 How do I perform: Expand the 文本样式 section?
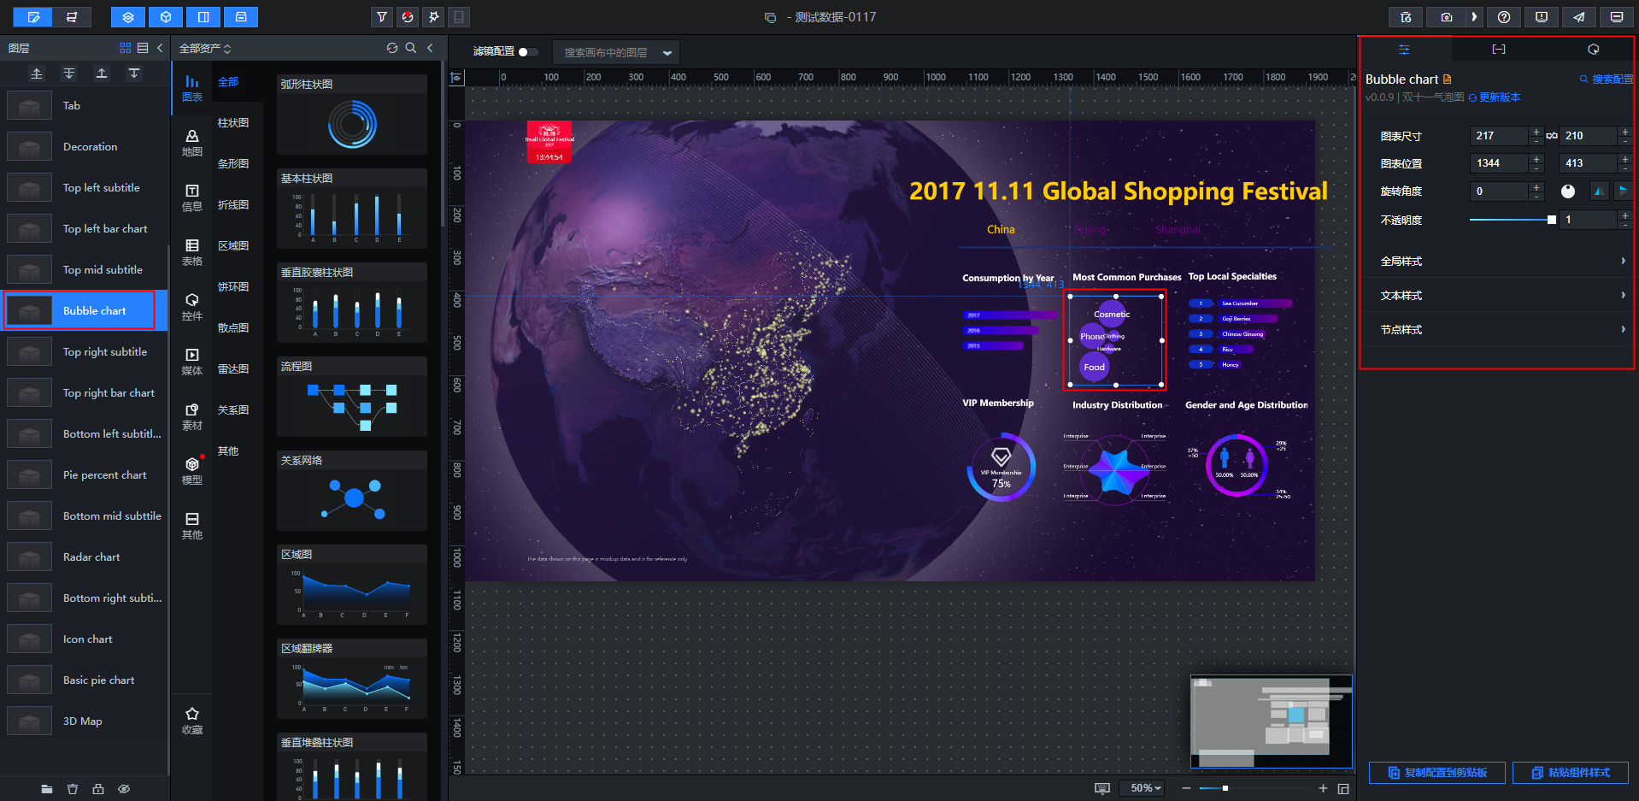[1502, 296]
